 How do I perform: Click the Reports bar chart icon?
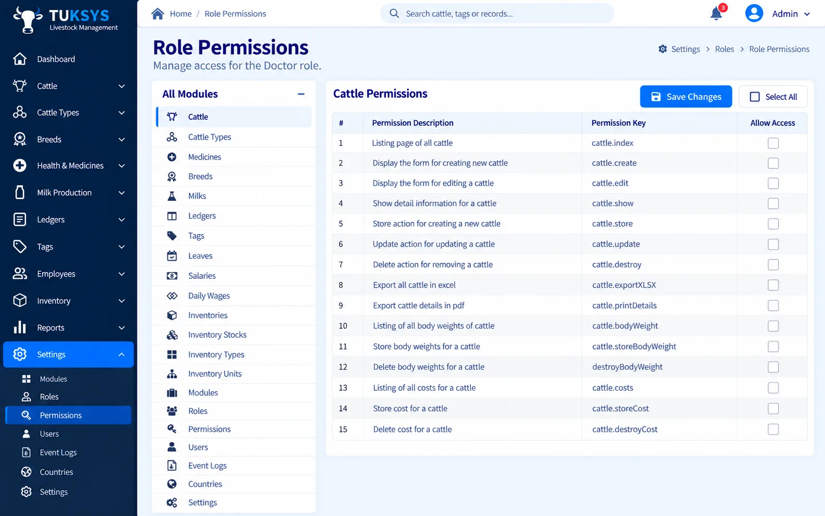point(20,327)
